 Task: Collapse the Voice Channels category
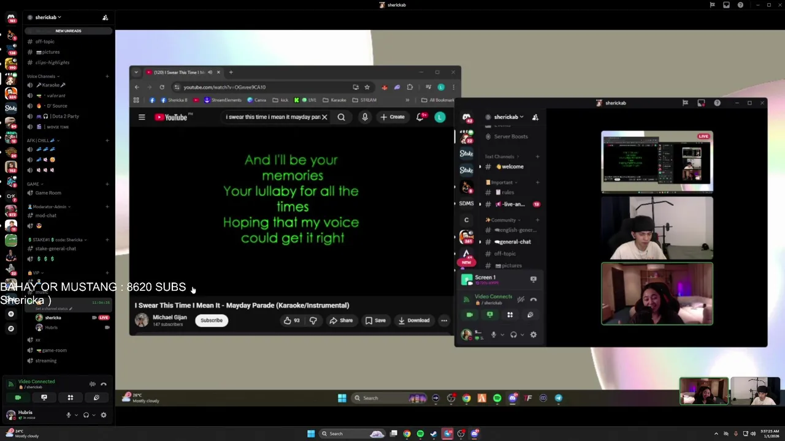pyautogui.click(x=43, y=77)
